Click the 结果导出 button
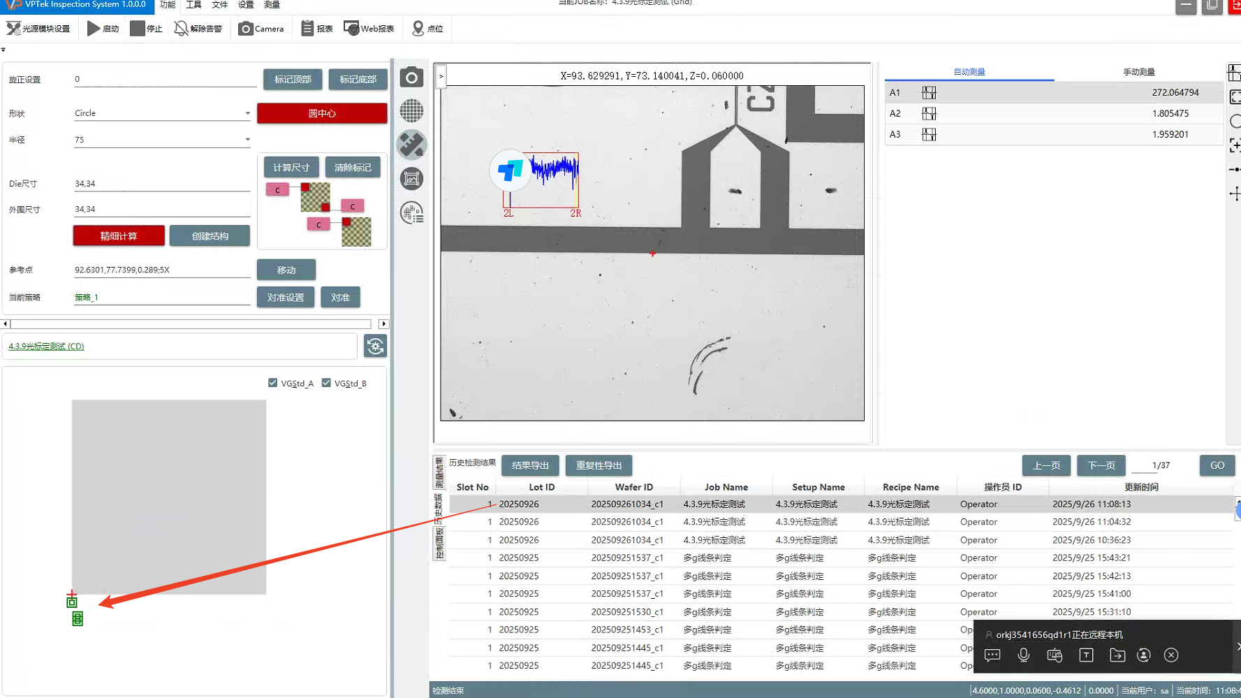This screenshot has height=698, width=1241. [530, 465]
